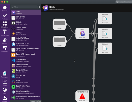
Task: Select the dash Script Filter node
Action: (82, 33)
